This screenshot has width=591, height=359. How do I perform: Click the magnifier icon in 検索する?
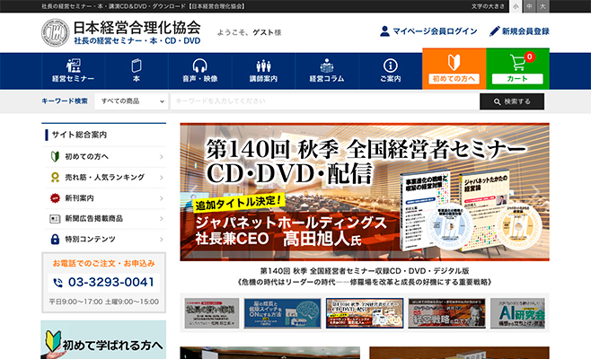click(498, 101)
